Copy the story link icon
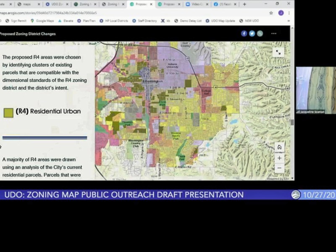 260,34
